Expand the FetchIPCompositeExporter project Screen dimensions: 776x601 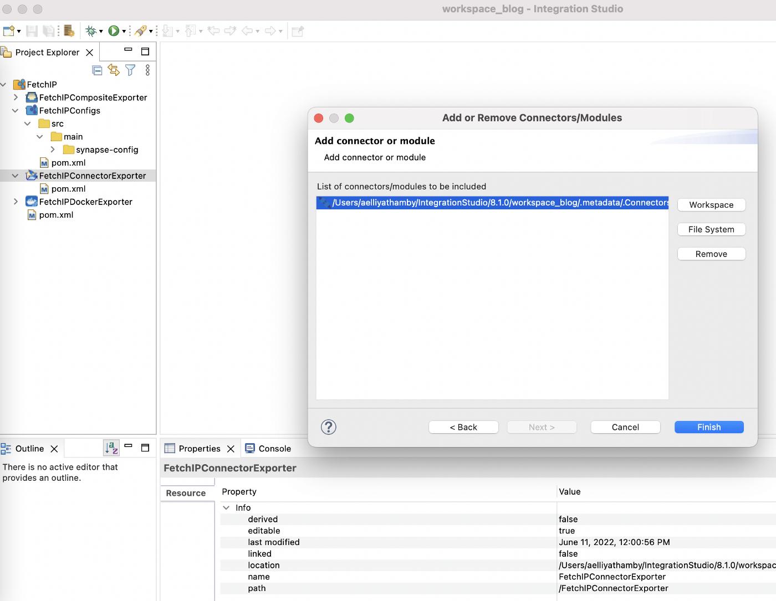pyautogui.click(x=16, y=97)
